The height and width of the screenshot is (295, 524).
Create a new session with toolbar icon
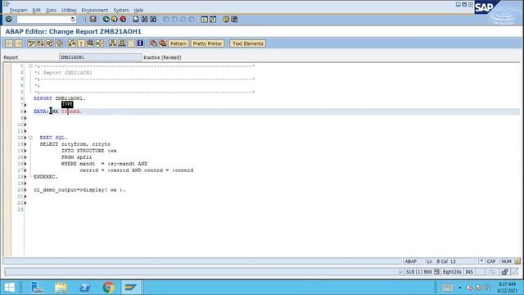[x=204, y=19]
